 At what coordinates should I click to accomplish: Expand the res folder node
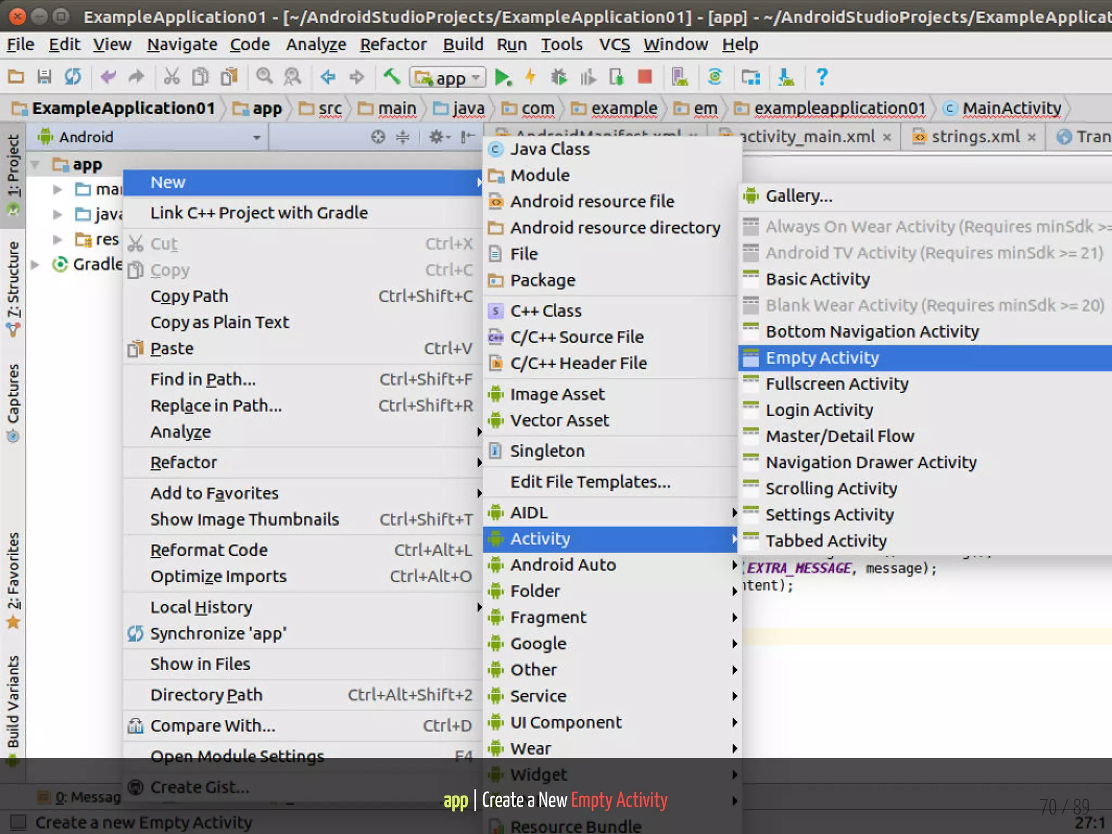(x=57, y=239)
